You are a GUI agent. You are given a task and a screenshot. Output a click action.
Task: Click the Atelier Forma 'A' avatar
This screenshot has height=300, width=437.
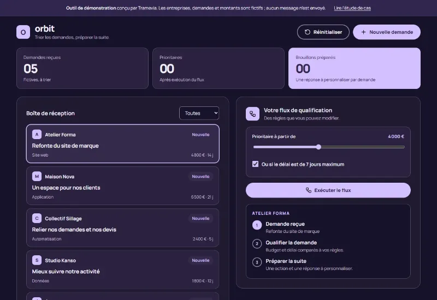pos(37,134)
